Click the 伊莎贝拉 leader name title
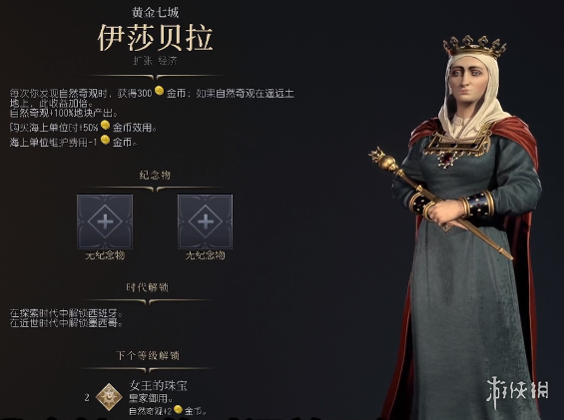Viewport: 564px width, 420px height. 156,38
